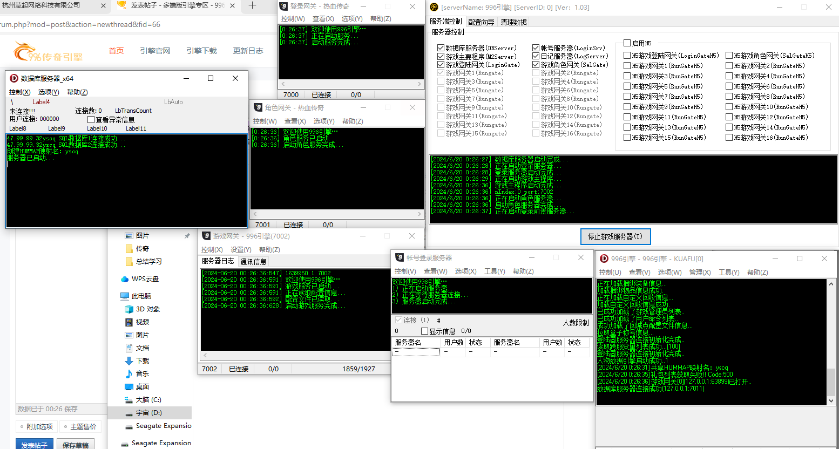Toggle 游戏主要程序(M2Server) checkbox

(x=441, y=56)
